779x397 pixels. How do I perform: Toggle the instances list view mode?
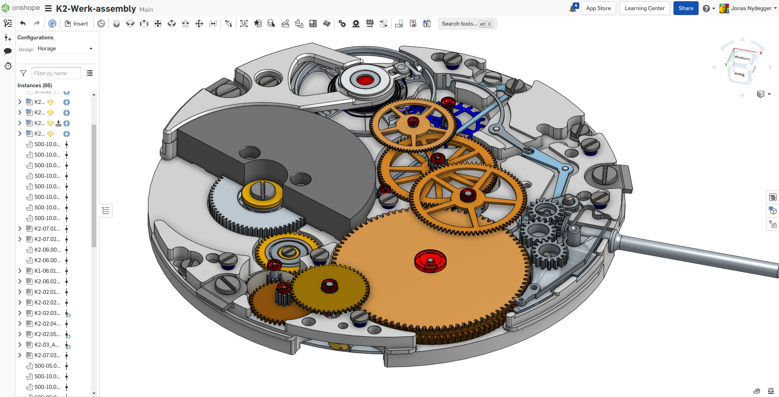click(90, 73)
